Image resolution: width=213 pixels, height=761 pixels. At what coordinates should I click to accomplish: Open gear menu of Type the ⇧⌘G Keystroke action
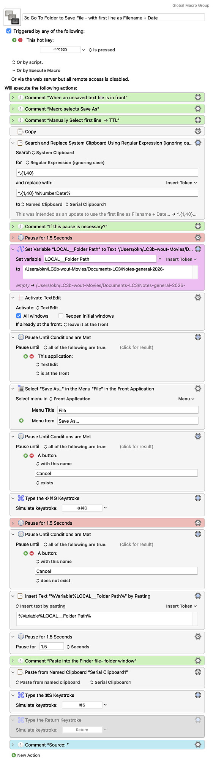198,498
